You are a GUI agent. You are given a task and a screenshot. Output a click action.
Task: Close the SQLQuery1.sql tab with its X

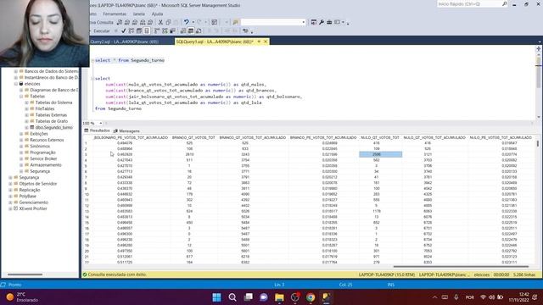click(x=266, y=42)
